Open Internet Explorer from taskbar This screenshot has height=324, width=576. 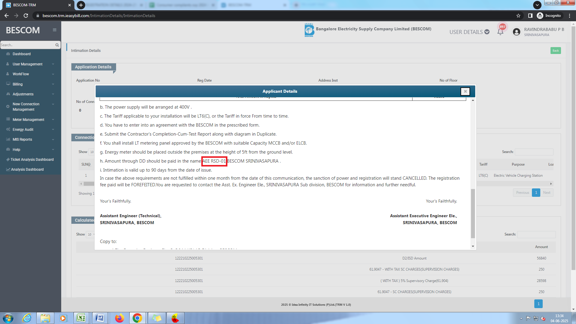click(x=27, y=318)
